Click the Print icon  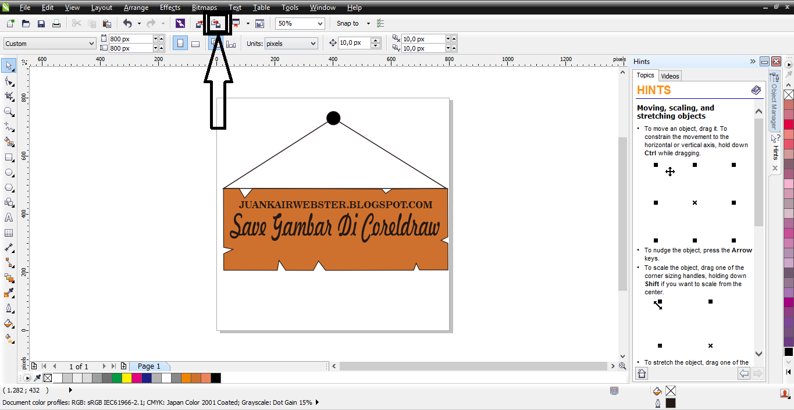pos(56,23)
